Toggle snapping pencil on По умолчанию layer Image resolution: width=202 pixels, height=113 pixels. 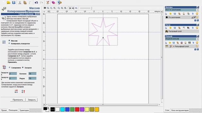click(195, 17)
